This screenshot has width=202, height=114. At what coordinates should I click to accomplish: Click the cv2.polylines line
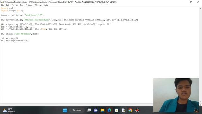point(34,29)
